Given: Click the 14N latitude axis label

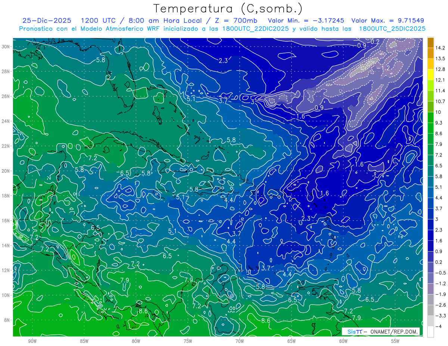Looking at the screenshot, I should [6, 245].
